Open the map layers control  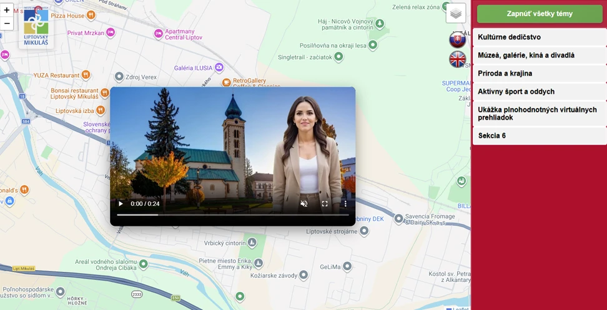pyautogui.click(x=456, y=14)
